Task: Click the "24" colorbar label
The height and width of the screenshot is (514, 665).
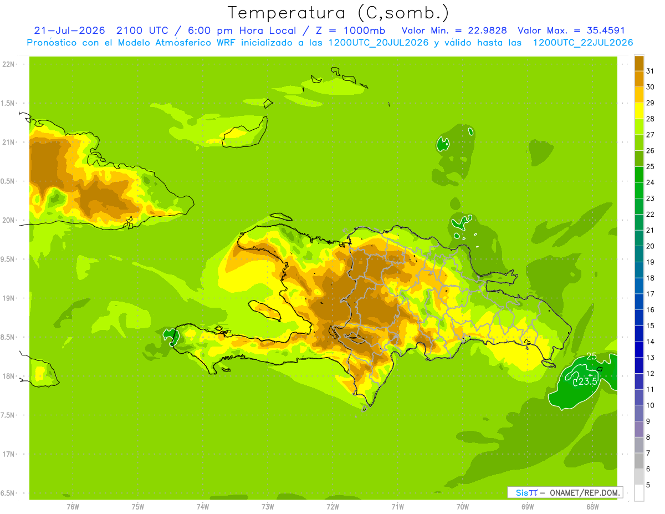Action: (x=651, y=182)
